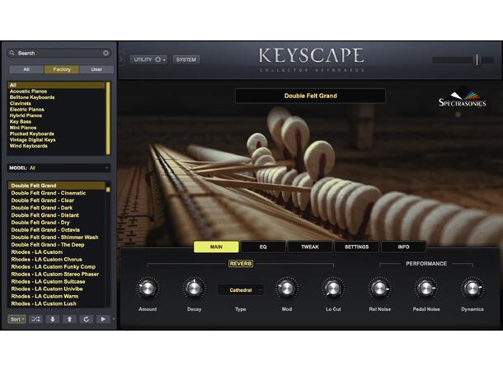503x371 pixels.
Task: Select Clavinets category
Action: tap(57, 103)
